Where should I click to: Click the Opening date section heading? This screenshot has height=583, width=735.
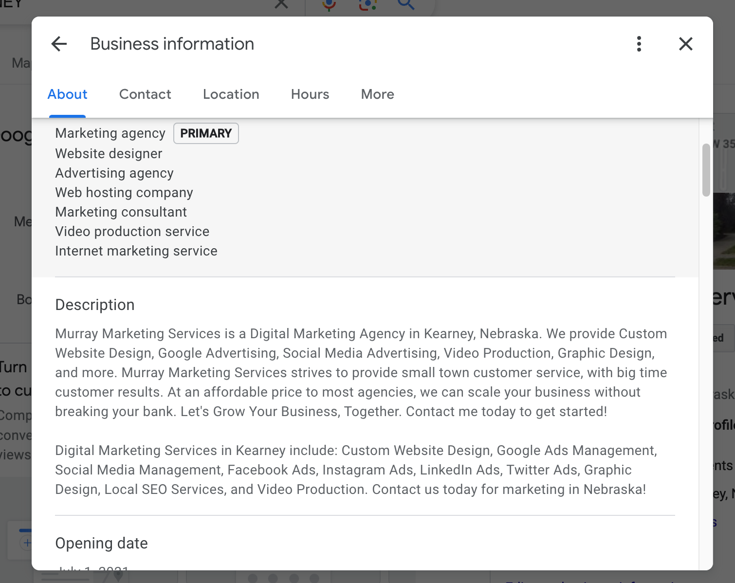(x=101, y=544)
